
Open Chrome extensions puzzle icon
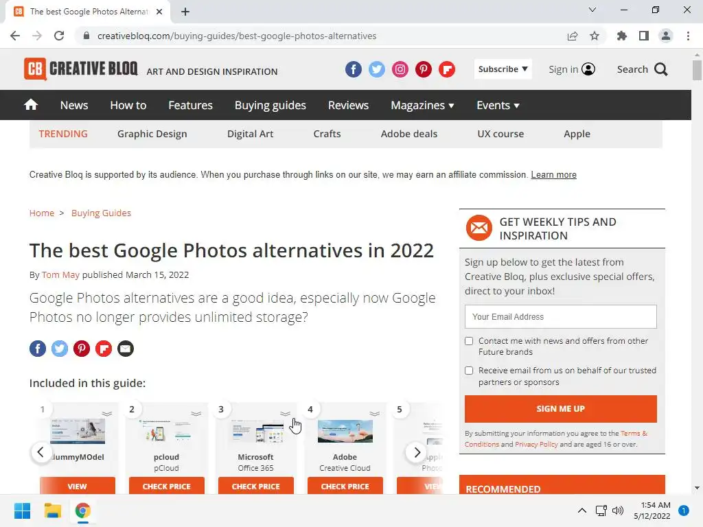(622, 36)
